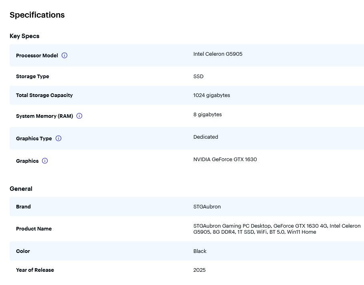Open info icon beside System Memory (RAM)

(79, 116)
